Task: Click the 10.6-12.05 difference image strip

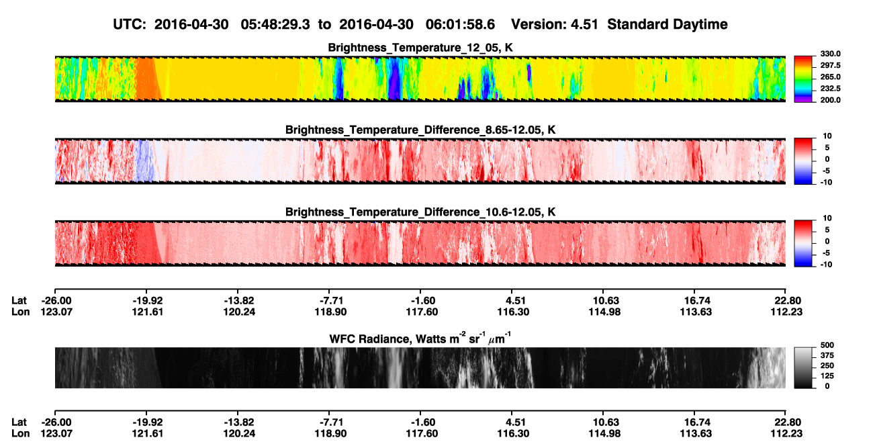Action: (420, 244)
